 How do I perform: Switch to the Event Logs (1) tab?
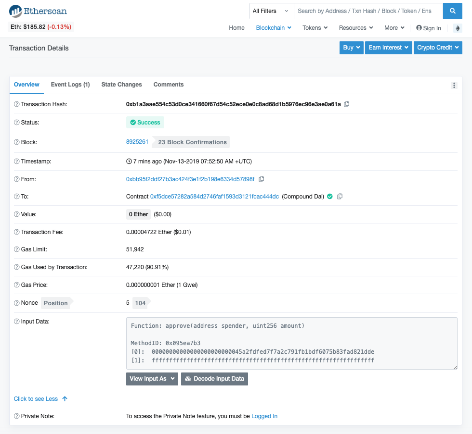tap(70, 85)
